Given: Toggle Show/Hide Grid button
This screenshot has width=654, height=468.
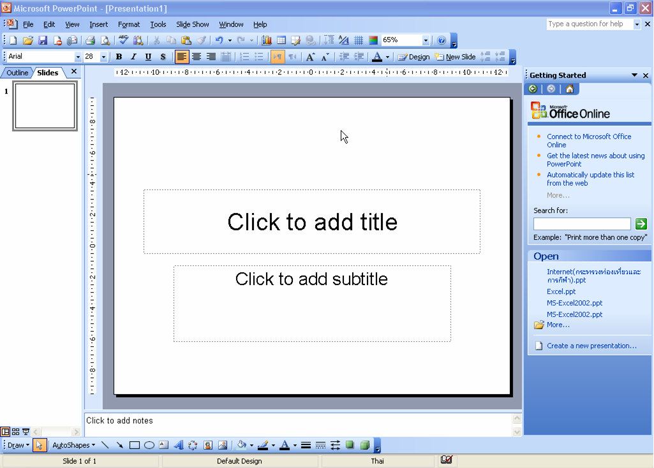Looking at the screenshot, I should [359, 40].
